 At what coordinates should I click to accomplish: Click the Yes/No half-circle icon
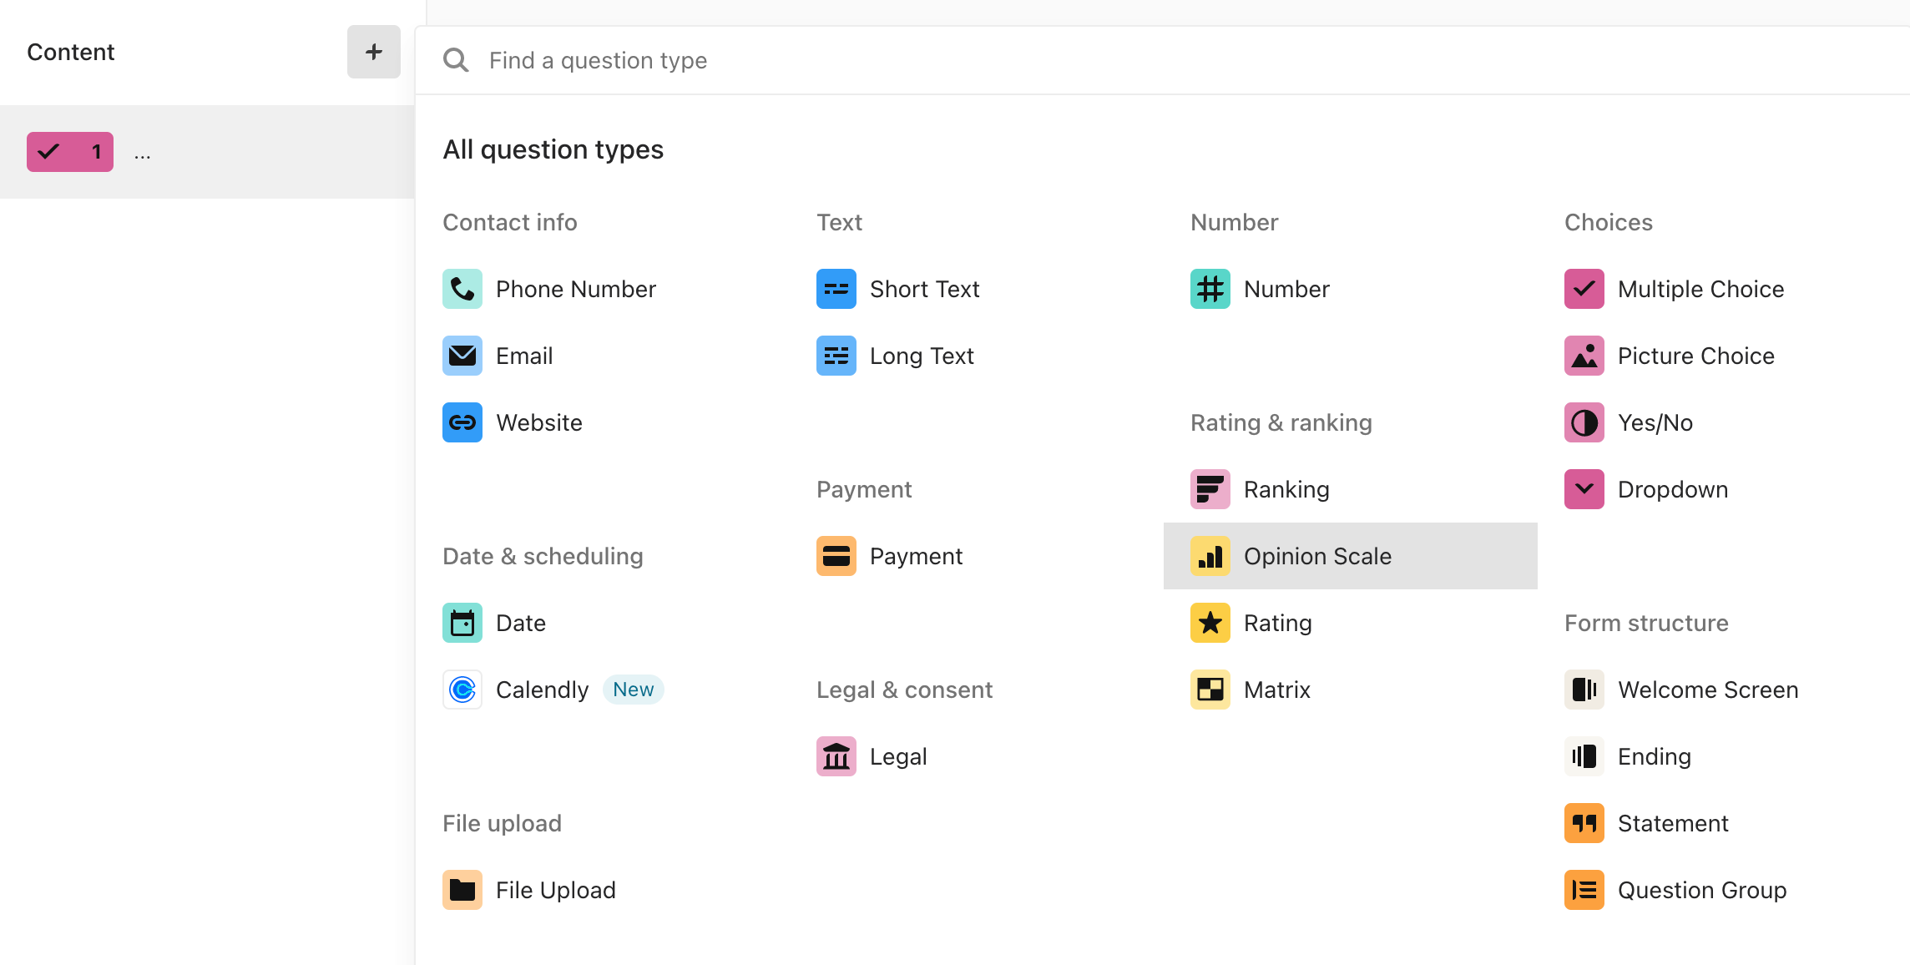[1584, 422]
